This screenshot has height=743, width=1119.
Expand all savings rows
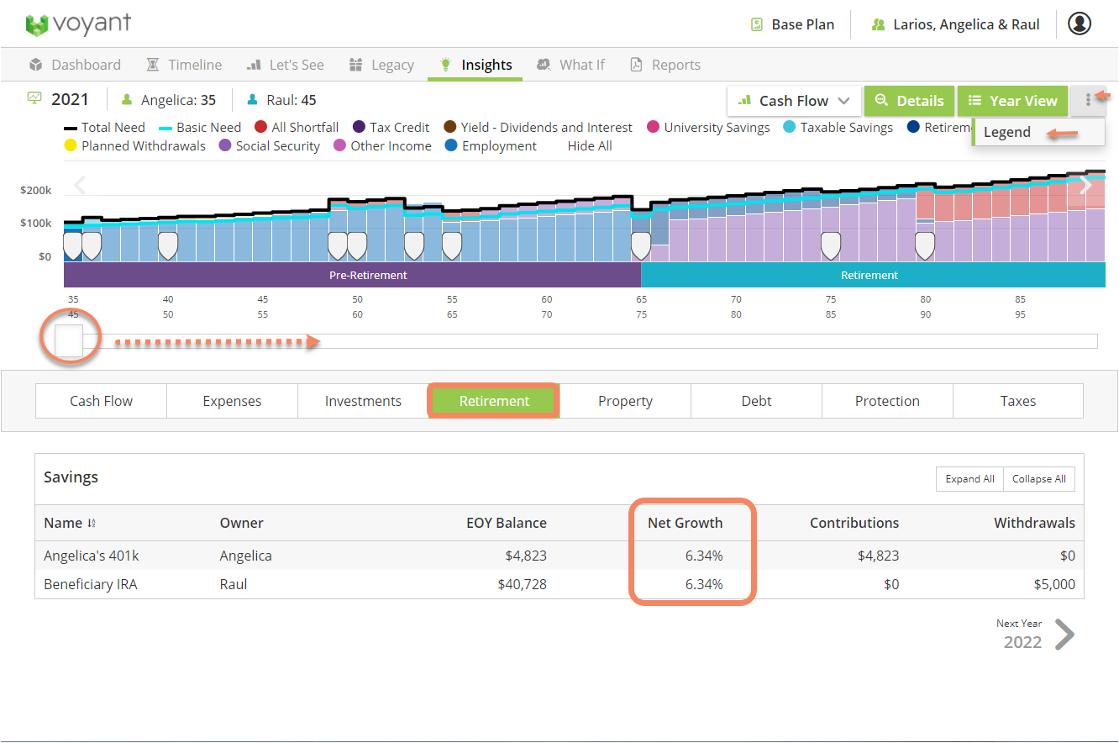pos(969,479)
